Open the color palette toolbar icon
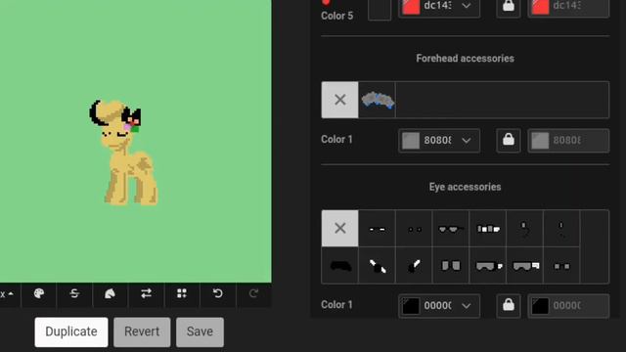The height and width of the screenshot is (352, 626). (x=39, y=294)
